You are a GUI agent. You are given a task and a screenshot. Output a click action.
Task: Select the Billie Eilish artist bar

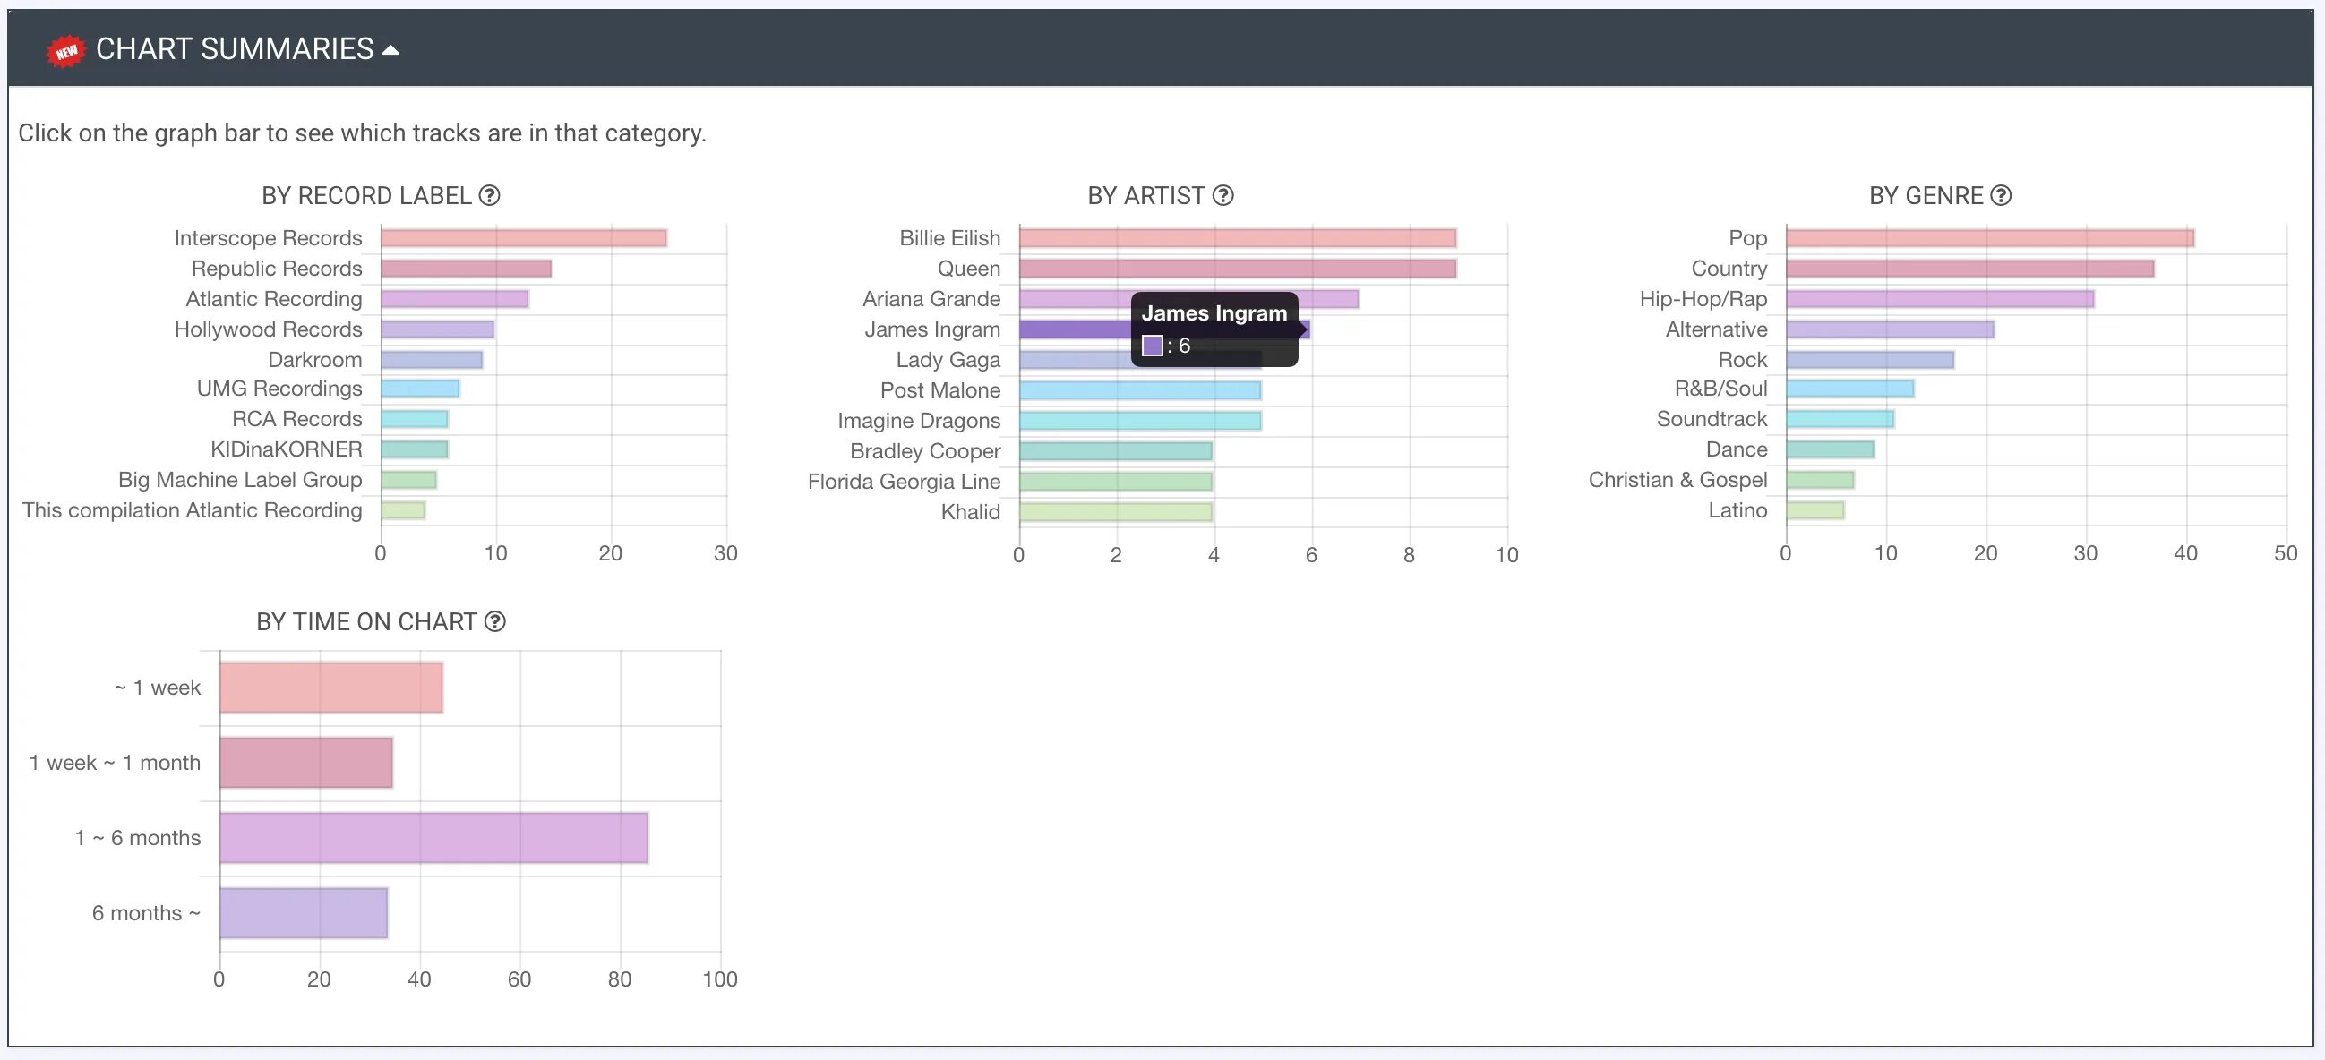(1237, 238)
